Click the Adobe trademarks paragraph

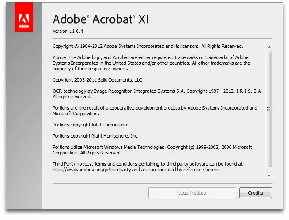click(151, 63)
